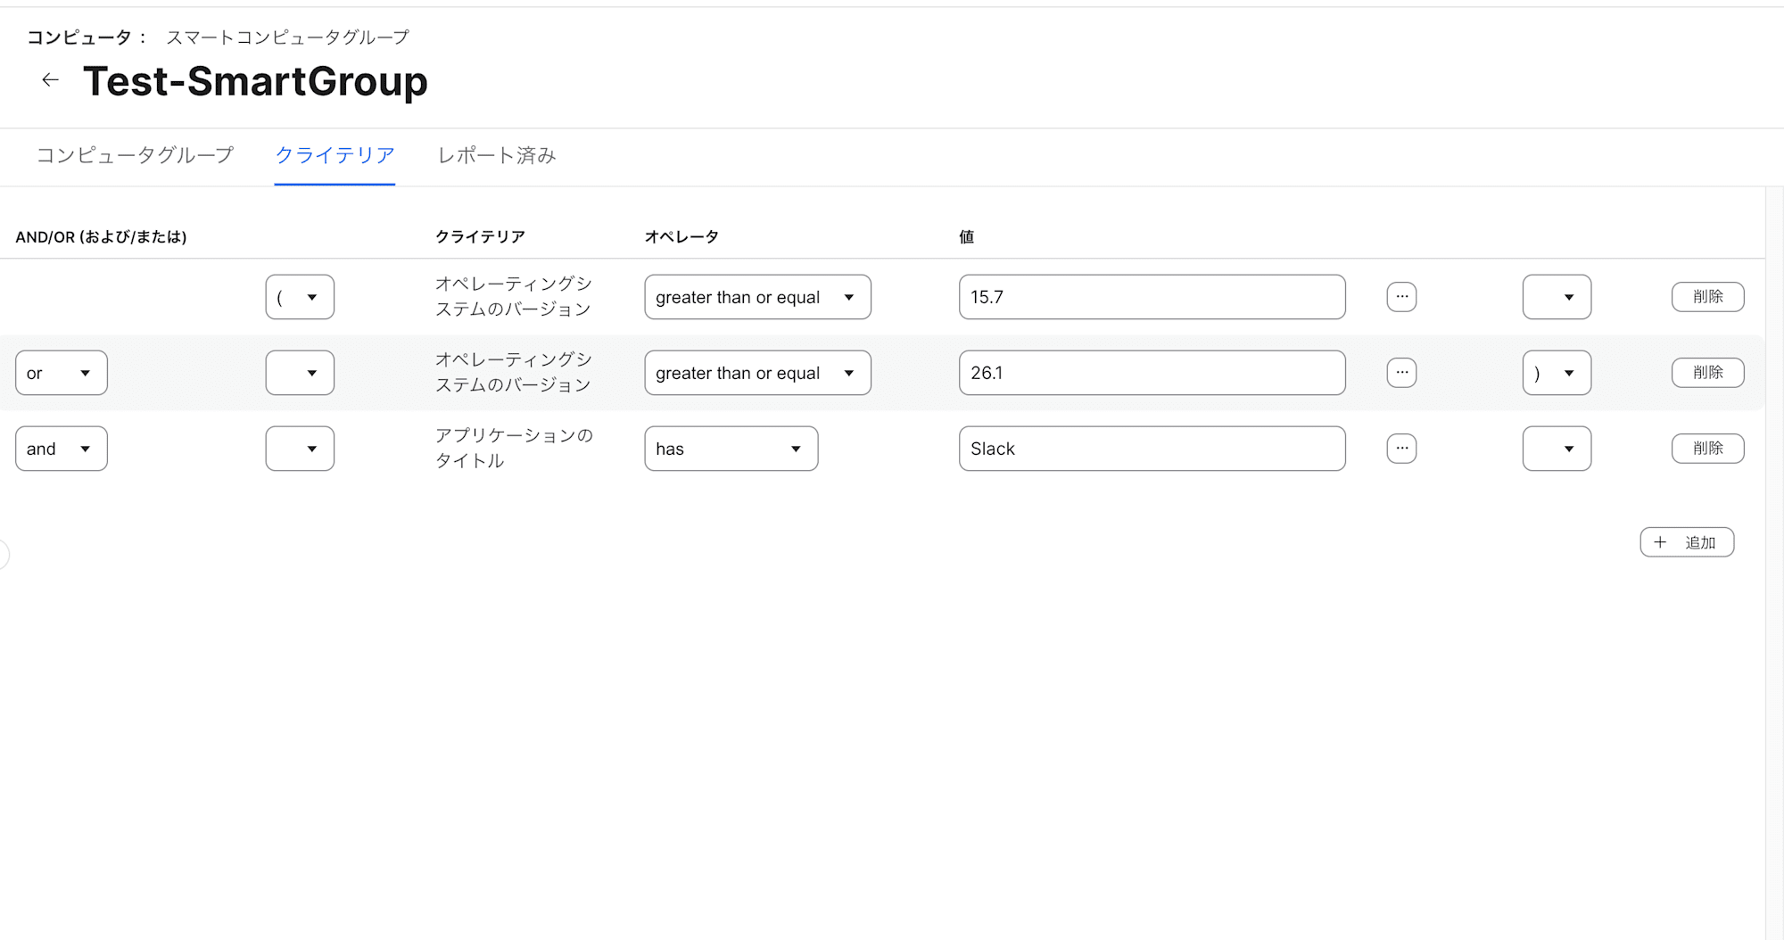Switch to the レポート済み tab
Image resolution: width=1784 pixels, height=940 pixels.
[x=496, y=156]
